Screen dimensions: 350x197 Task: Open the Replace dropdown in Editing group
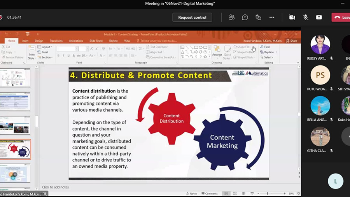coord(269,52)
